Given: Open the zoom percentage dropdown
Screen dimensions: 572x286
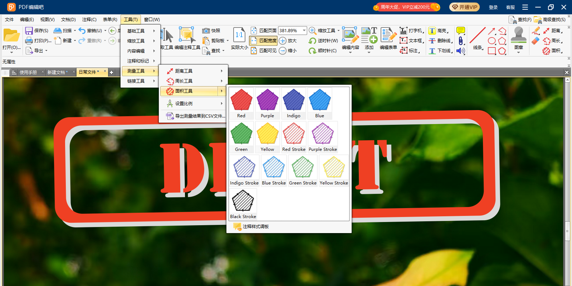Looking at the screenshot, I should 304,31.
